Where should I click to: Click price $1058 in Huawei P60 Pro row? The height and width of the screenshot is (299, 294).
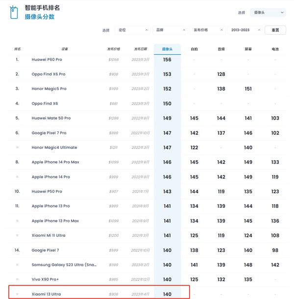(x=114, y=60)
